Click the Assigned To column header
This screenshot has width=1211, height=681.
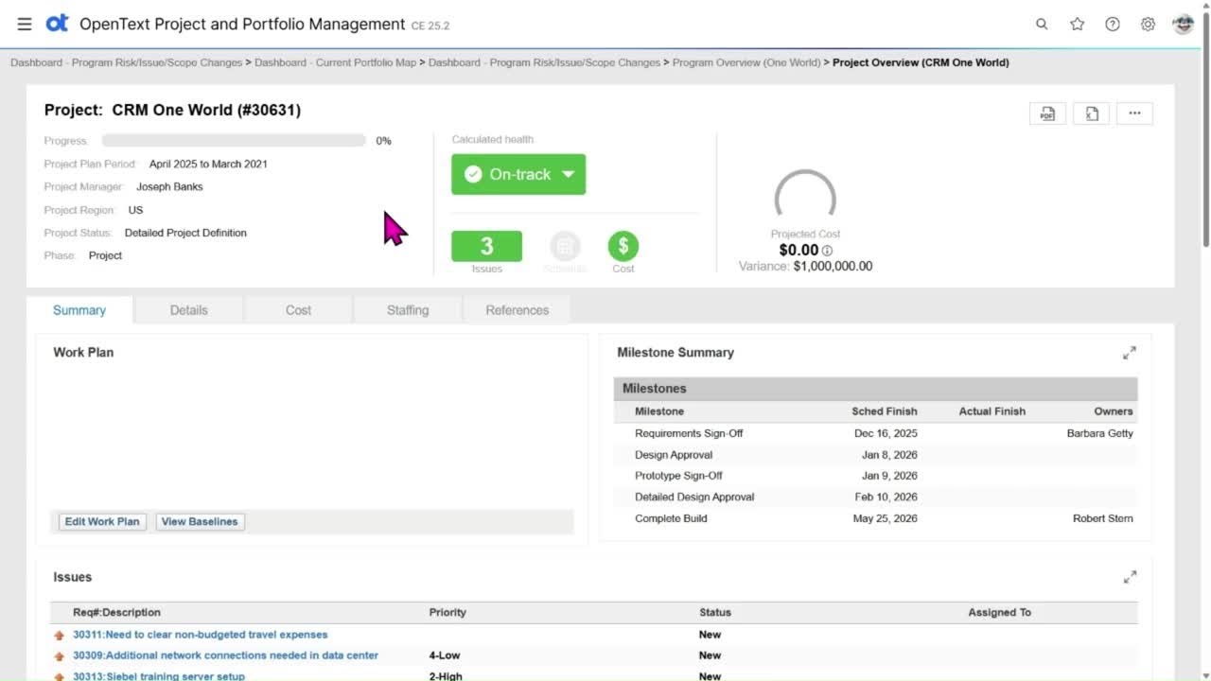[999, 613]
